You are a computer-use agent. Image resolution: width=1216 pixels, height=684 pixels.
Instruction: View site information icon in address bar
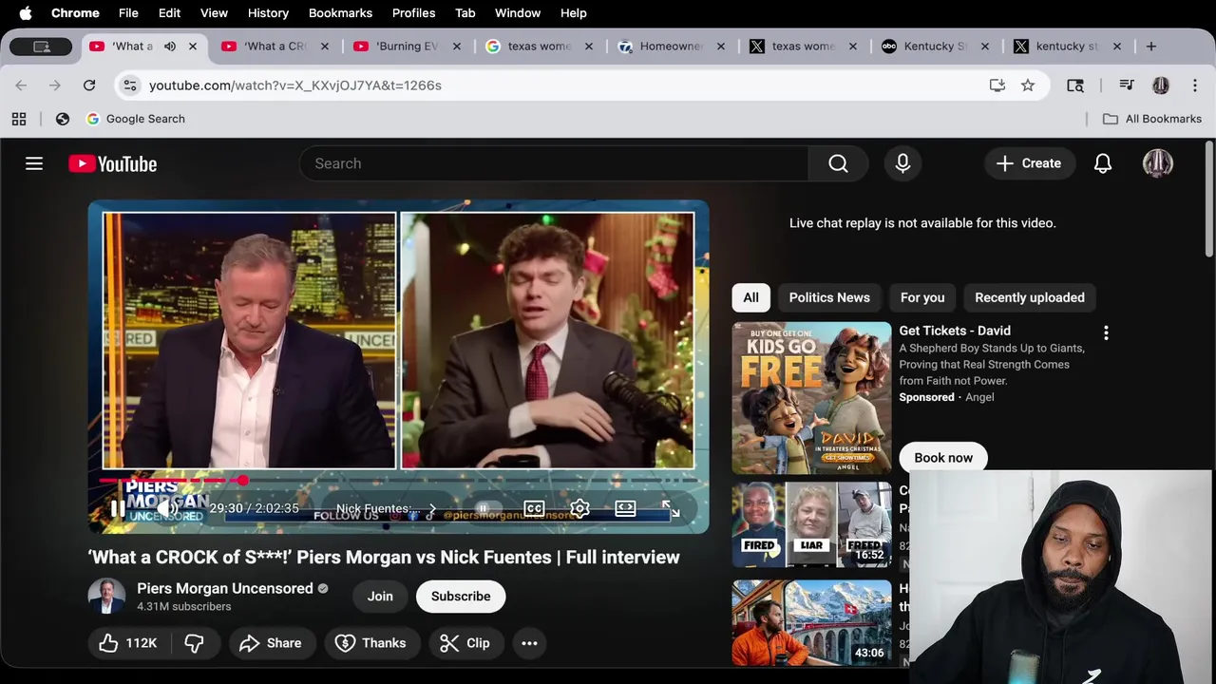tap(131, 85)
